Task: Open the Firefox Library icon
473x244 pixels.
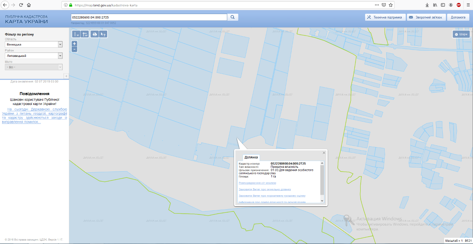Action: pyautogui.click(x=435, y=5)
